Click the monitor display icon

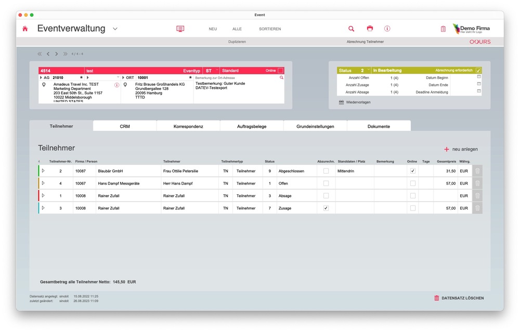tap(180, 29)
